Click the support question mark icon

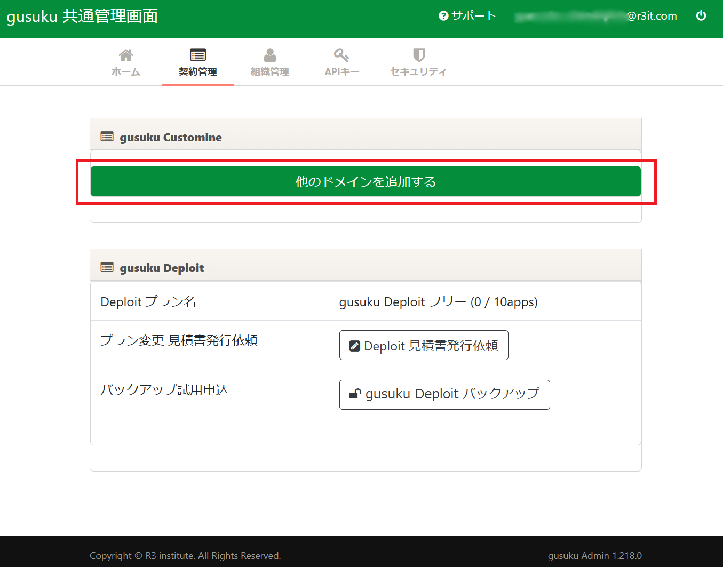(x=443, y=16)
